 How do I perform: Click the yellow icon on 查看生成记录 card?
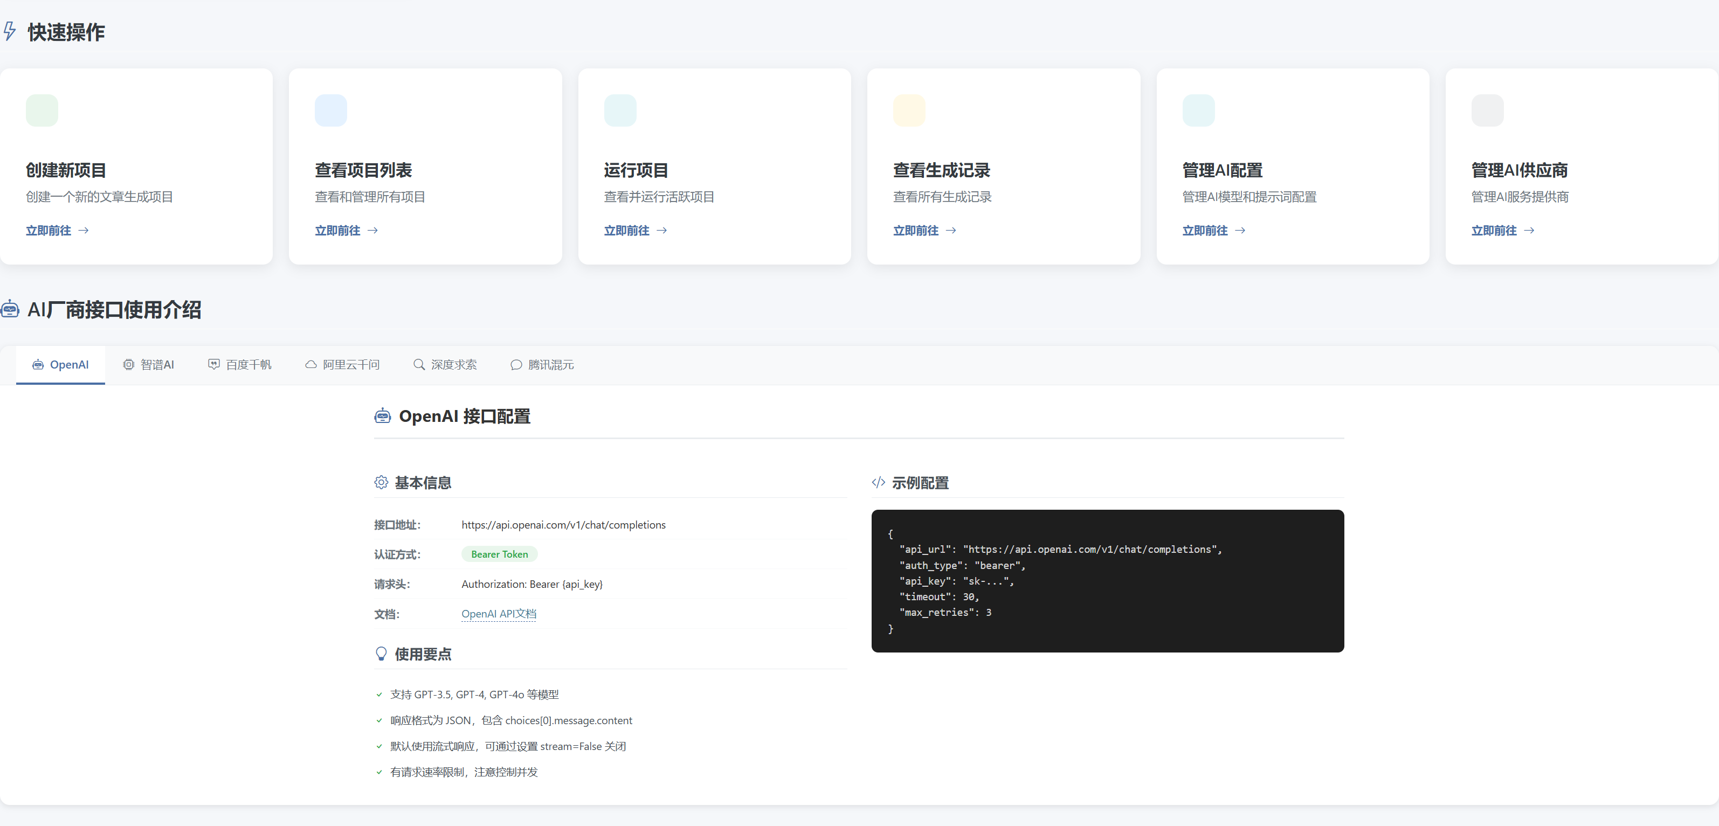(x=909, y=110)
